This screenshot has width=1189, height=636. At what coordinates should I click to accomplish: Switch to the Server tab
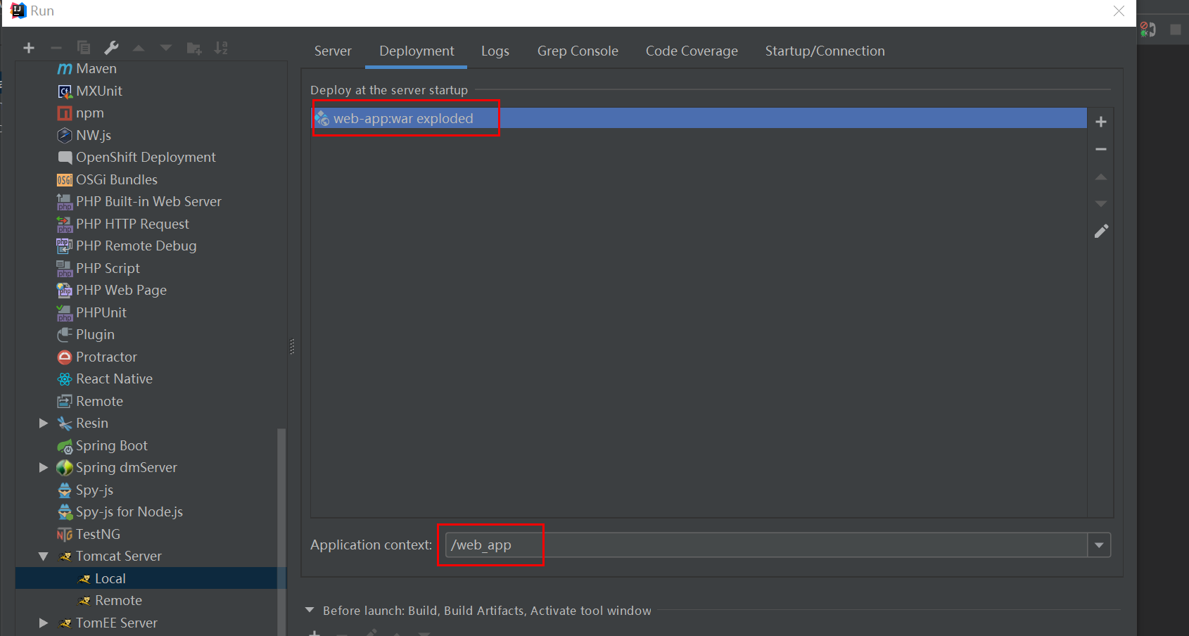(x=333, y=51)
